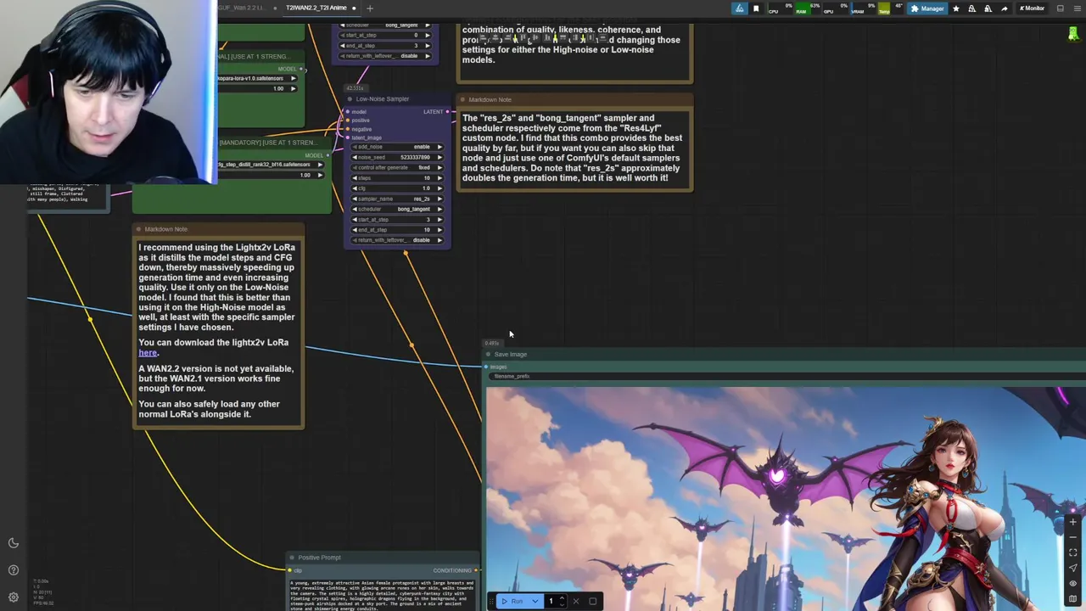Select the Markdown Note title above Lightx2v text
The image size is (1086, 611).
pos(165,229)
